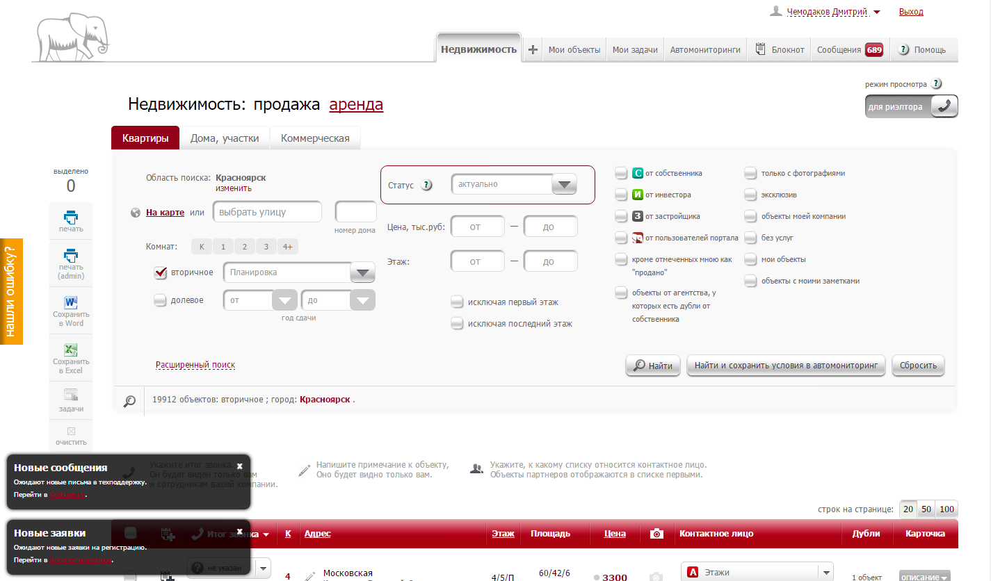Image resolution: width=991 pixels, height=581 pixels.
Task: Click the Найти search button
Action: [x=653, y=366]
